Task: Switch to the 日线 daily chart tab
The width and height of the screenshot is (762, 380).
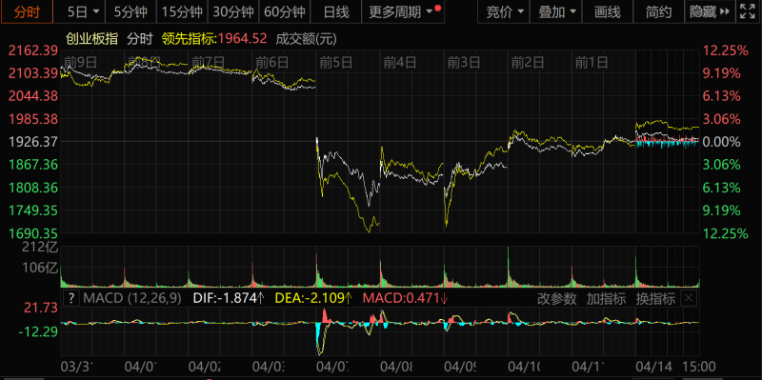Action: click(x=336, y=12)
